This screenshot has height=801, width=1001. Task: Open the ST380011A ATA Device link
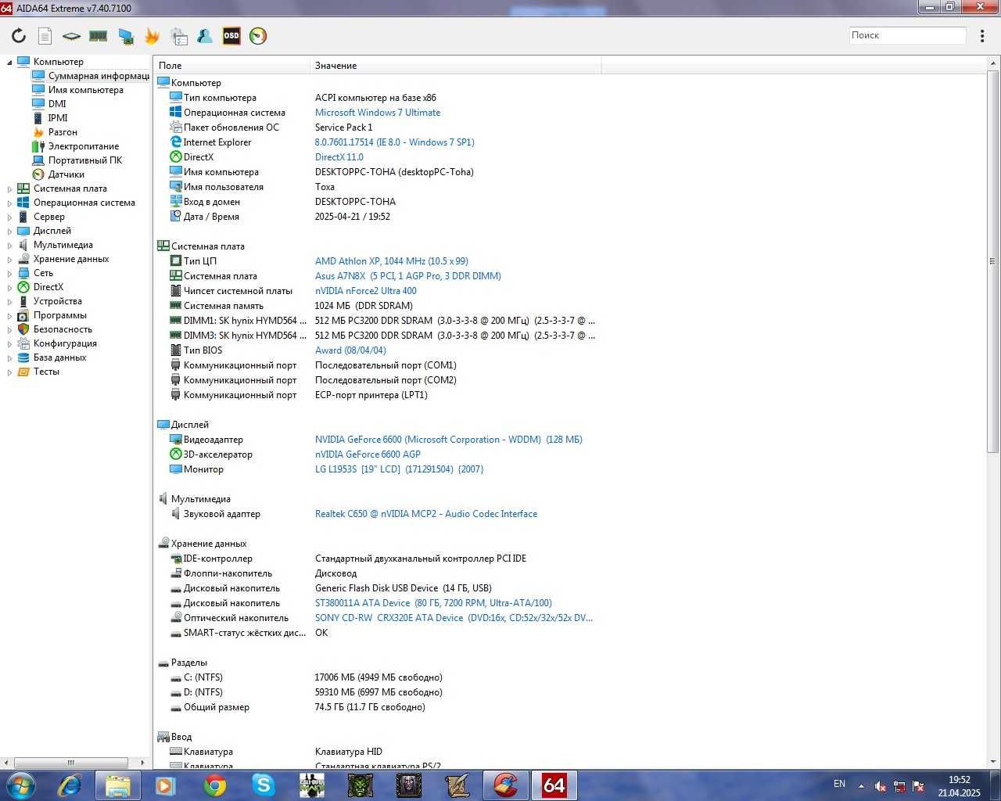click(433, 603)
